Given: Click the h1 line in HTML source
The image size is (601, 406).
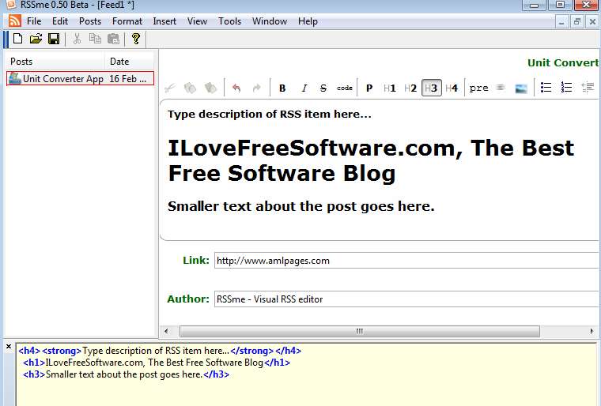Looking at the screenshot, I should [157, 363].
